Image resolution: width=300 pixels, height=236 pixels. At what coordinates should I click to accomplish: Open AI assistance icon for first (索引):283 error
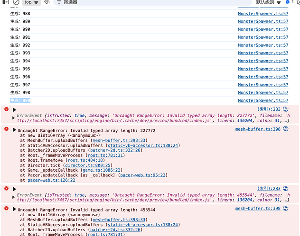pos(286,109)
